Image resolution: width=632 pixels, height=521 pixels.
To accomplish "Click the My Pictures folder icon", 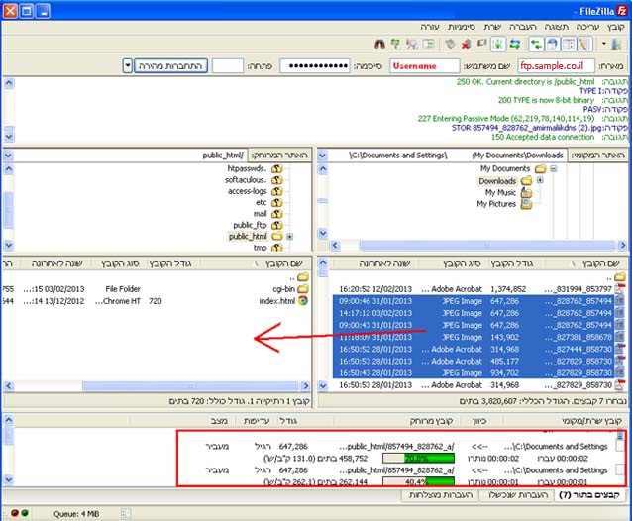I will (x=526, y=204).
